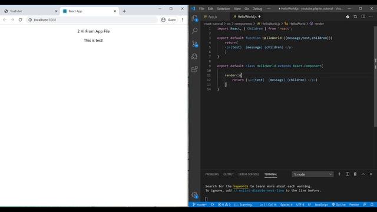
Task: Kill the terminal with trash icon
Action: (355, 174)
